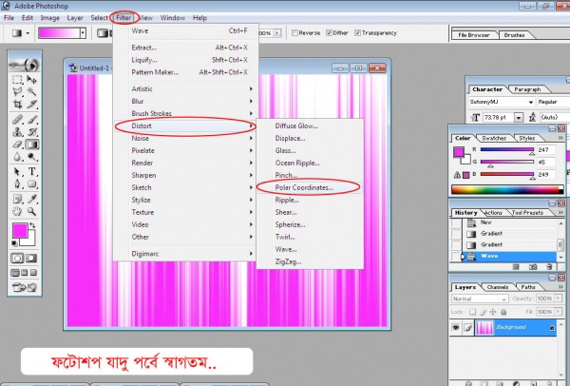Choose Polar Coordinates from Distort submenu
Viewport: 570px width, 386px height.
coord(310,187)
